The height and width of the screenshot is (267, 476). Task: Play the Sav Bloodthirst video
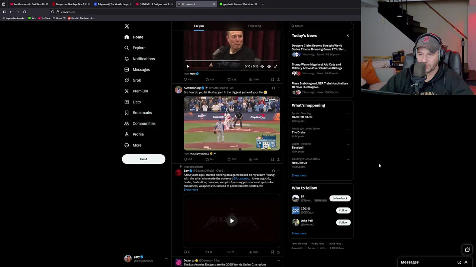pos(232,221)
